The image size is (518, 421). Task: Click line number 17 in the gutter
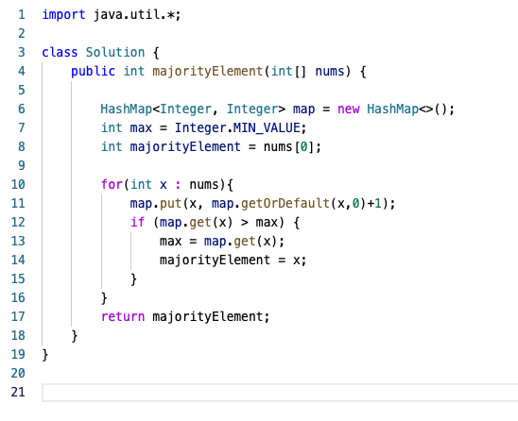coord(18,317)
